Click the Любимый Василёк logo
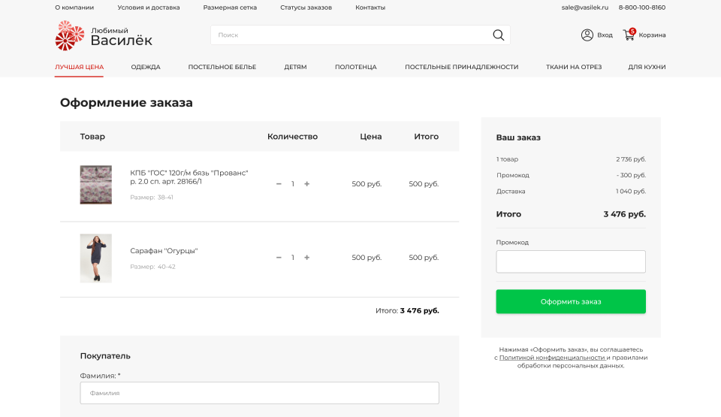The height and width of the screenshot is (417, 721). coord(104,36)
